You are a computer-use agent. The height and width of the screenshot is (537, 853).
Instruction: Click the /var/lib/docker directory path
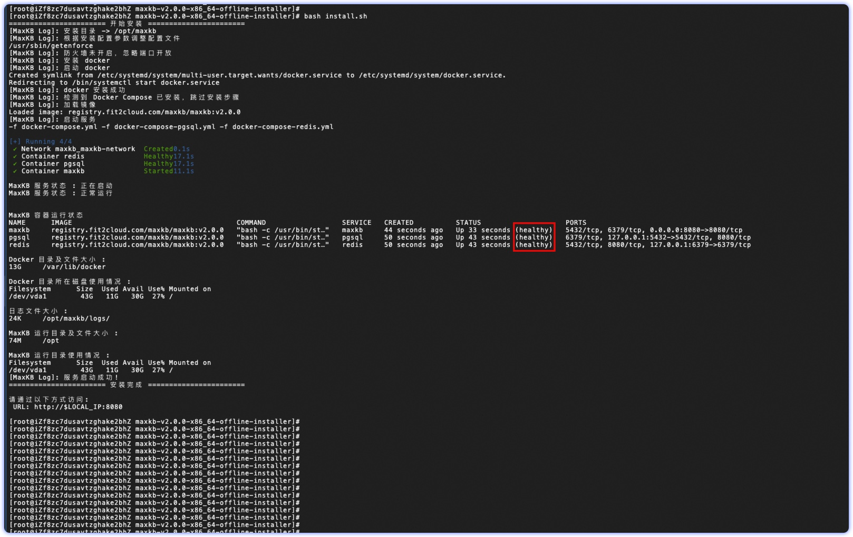74,267
